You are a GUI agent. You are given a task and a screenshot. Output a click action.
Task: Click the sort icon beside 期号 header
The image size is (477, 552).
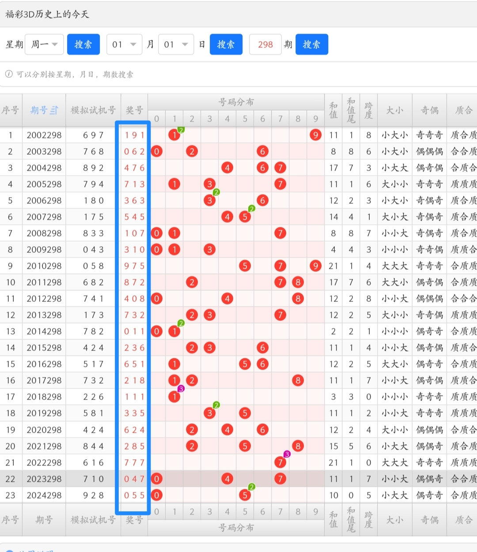54,110
